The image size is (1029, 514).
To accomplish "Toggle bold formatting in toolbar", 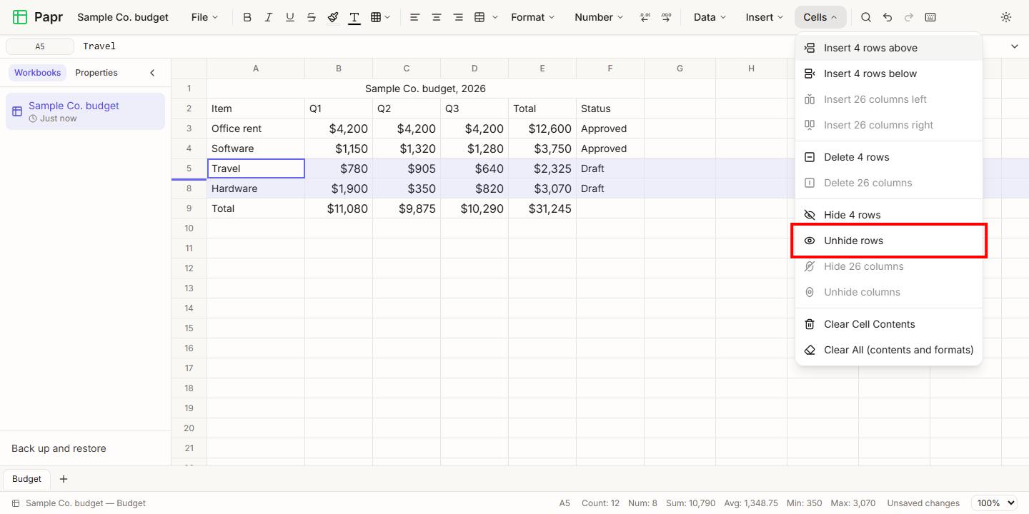I will point(247,17).
